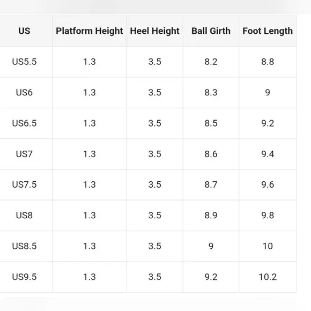
Task: Click the US8 size cell
Action: pyautogui.click(x=24, y=215)
